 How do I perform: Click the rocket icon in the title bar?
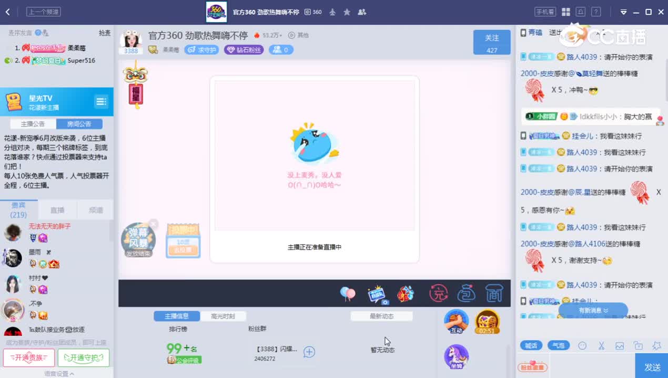[x=332, y=12]
